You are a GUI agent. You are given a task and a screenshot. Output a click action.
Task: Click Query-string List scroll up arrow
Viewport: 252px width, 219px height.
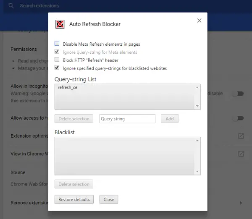click(197, 88)
